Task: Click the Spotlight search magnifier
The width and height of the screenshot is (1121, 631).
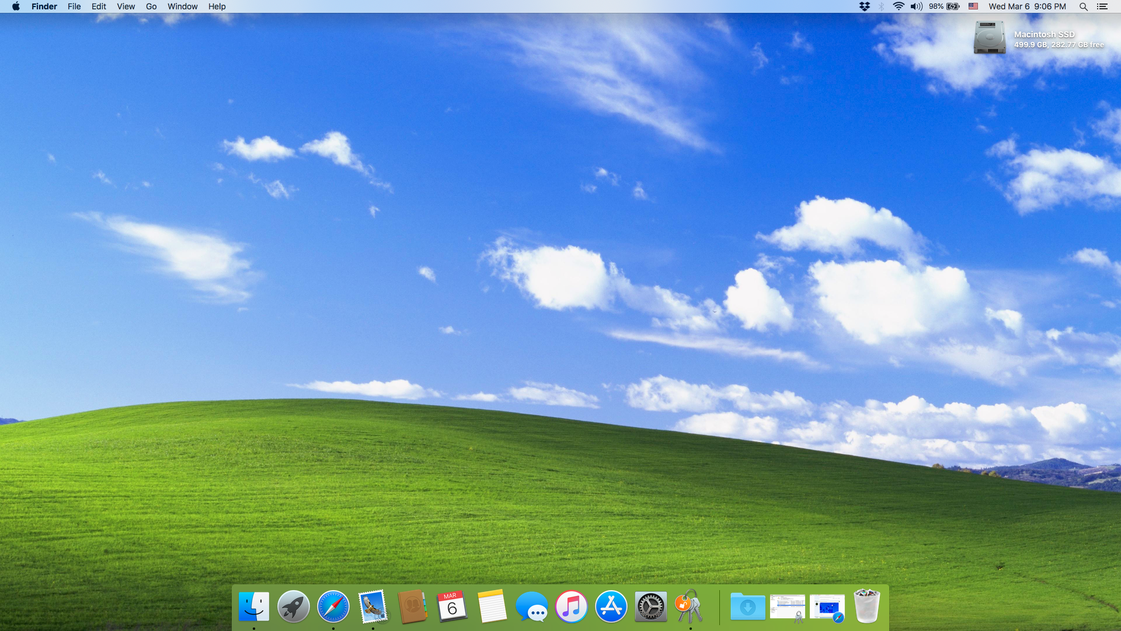Action: [1083, 6]
